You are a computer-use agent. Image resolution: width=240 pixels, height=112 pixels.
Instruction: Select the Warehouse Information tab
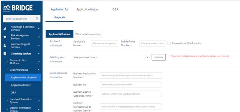(87, 34)
